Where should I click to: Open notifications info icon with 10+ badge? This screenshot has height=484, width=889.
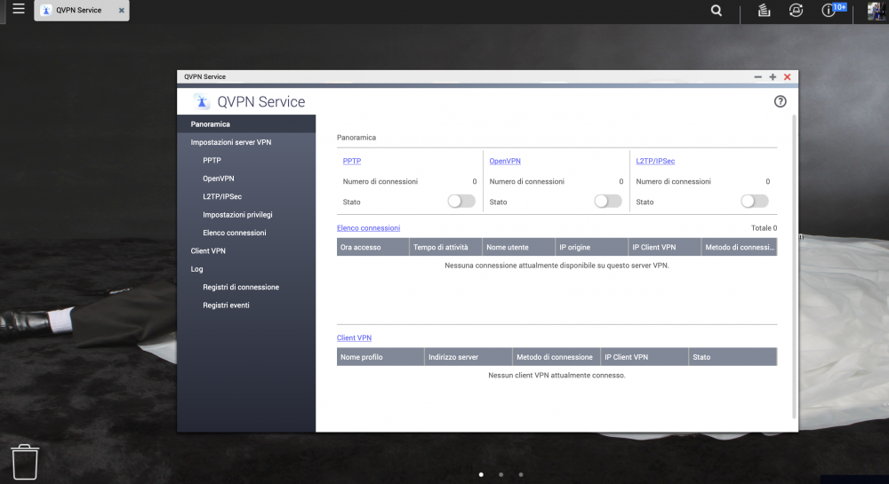pyautogui.click(x=830, y=11)
